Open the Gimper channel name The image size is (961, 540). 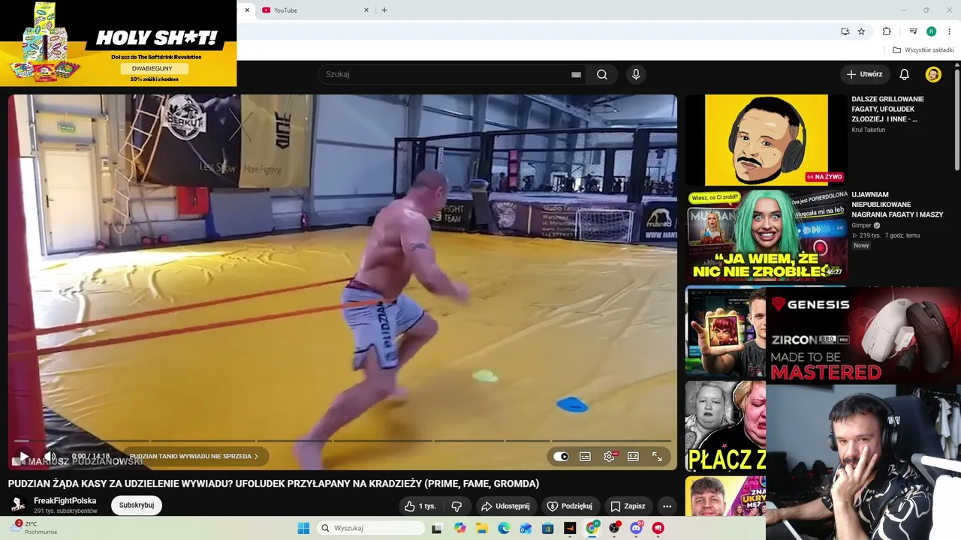coord(861,225)
